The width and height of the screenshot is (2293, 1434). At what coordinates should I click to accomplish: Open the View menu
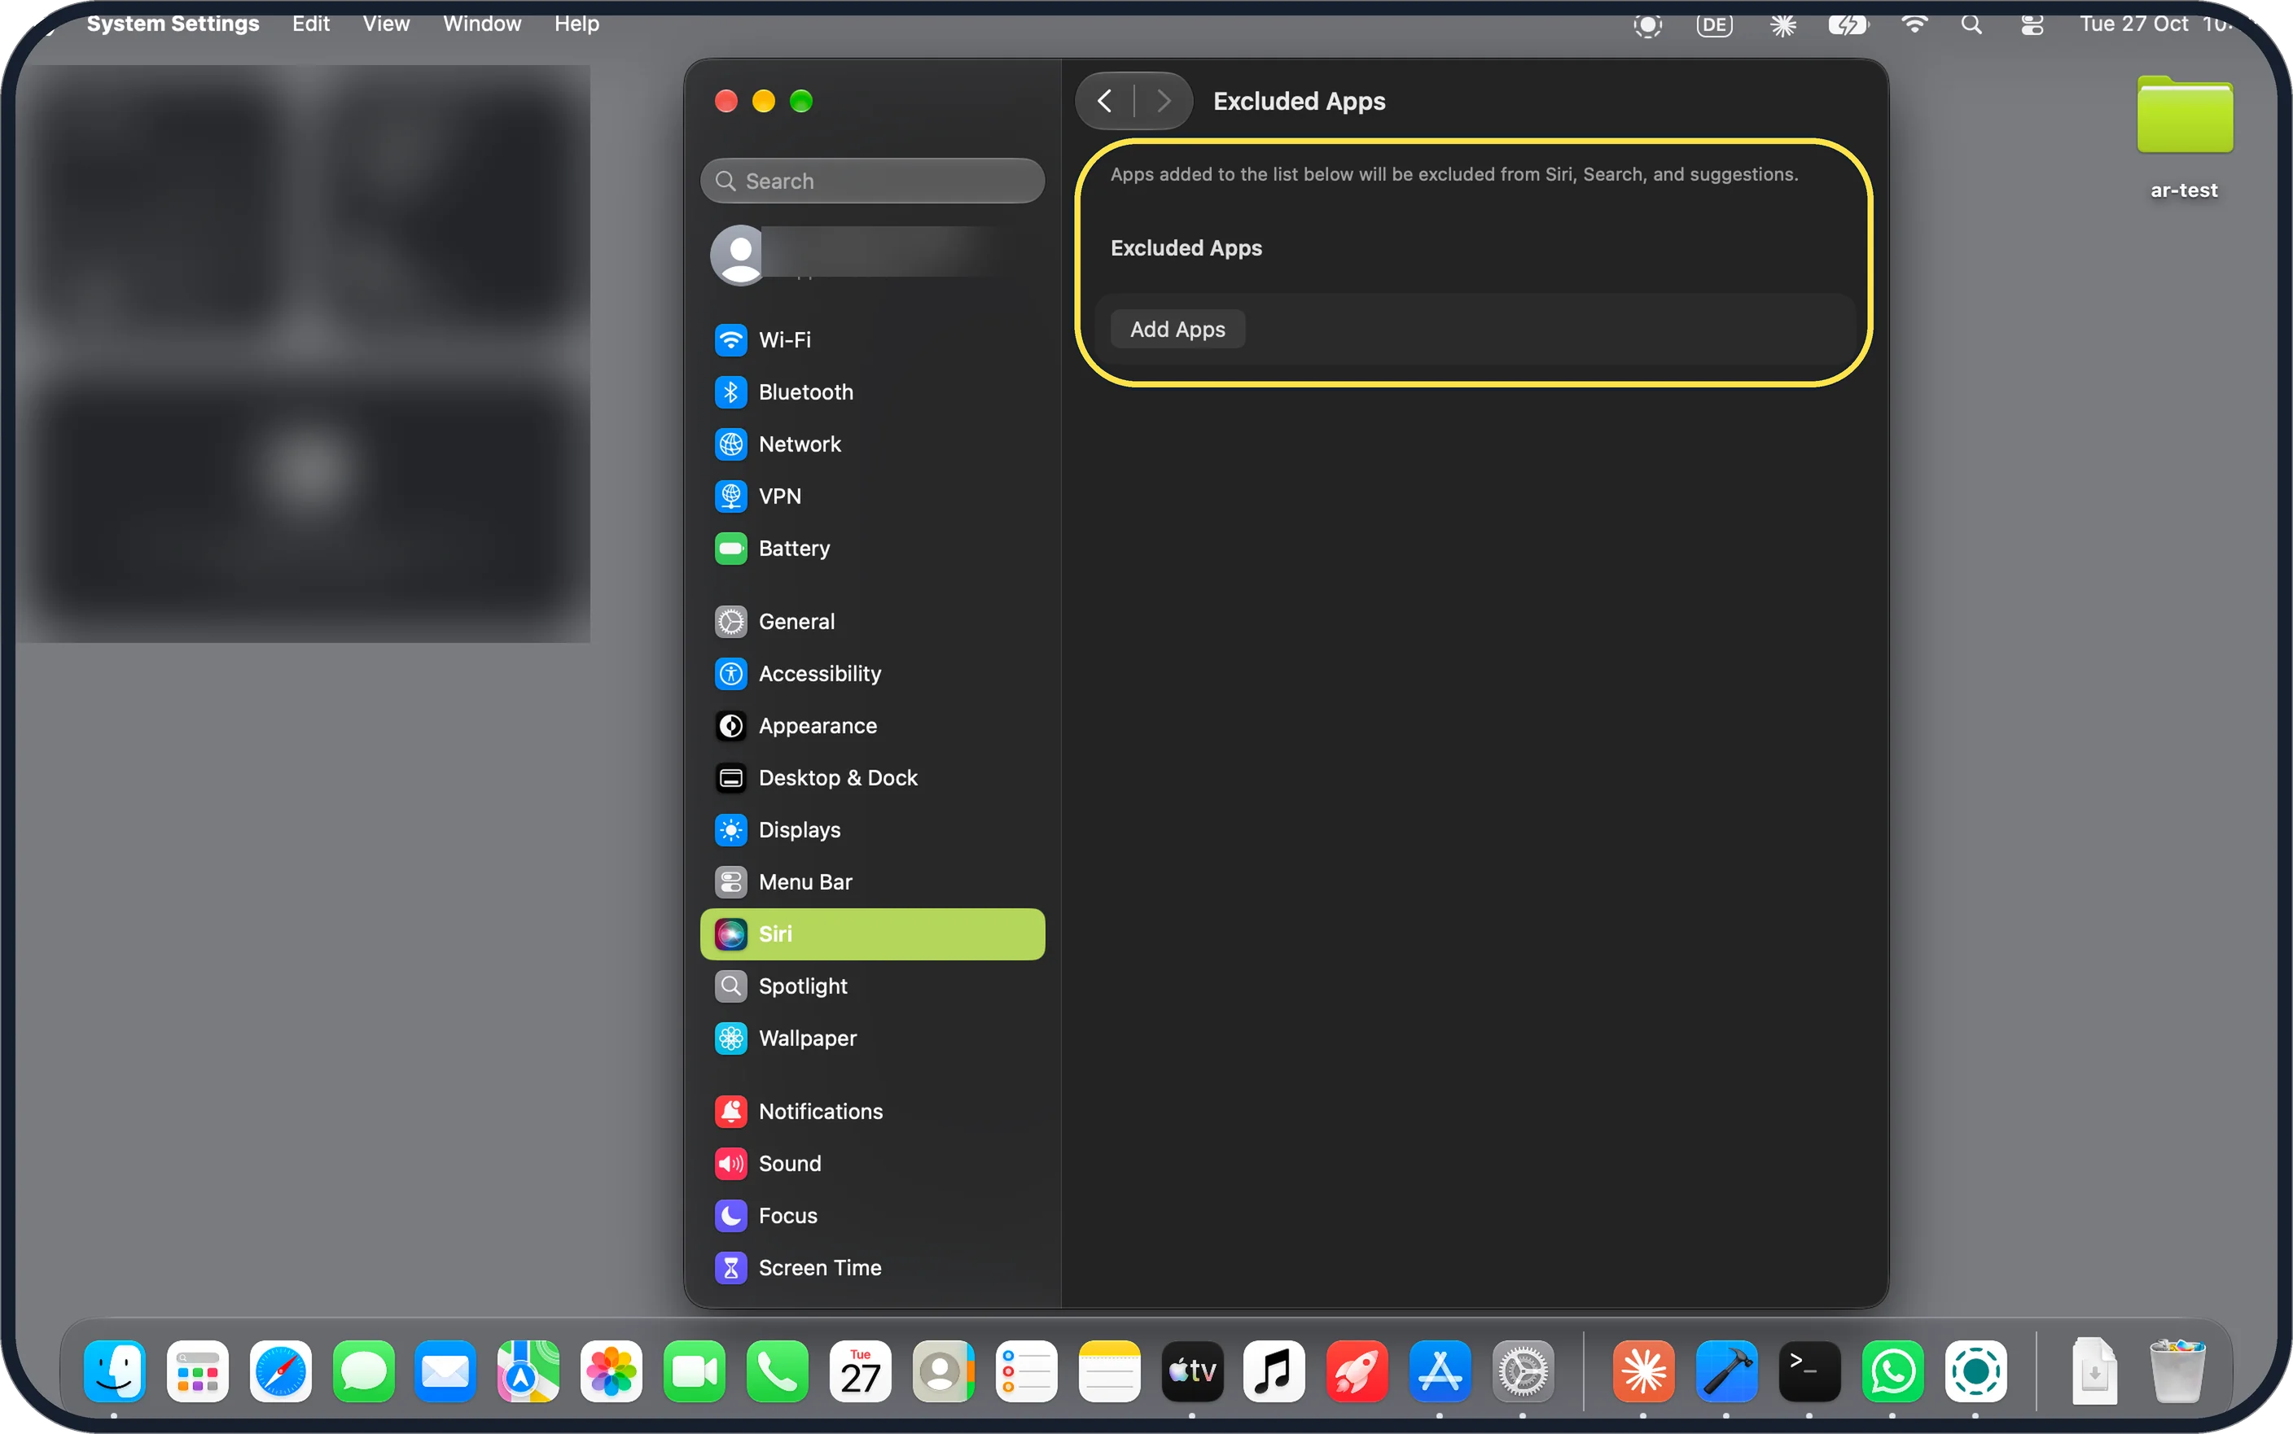386,24
